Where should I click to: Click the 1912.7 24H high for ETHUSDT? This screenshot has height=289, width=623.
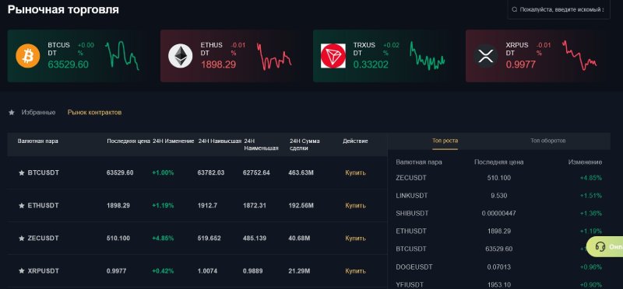point(207,206)
